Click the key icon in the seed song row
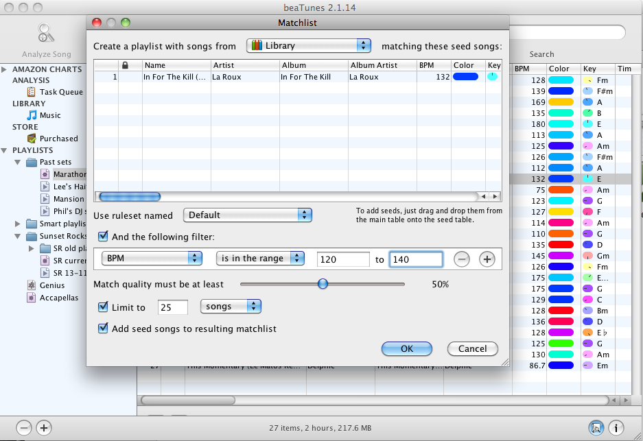Viewport: 643px width, 441px height. coord(492,76)
